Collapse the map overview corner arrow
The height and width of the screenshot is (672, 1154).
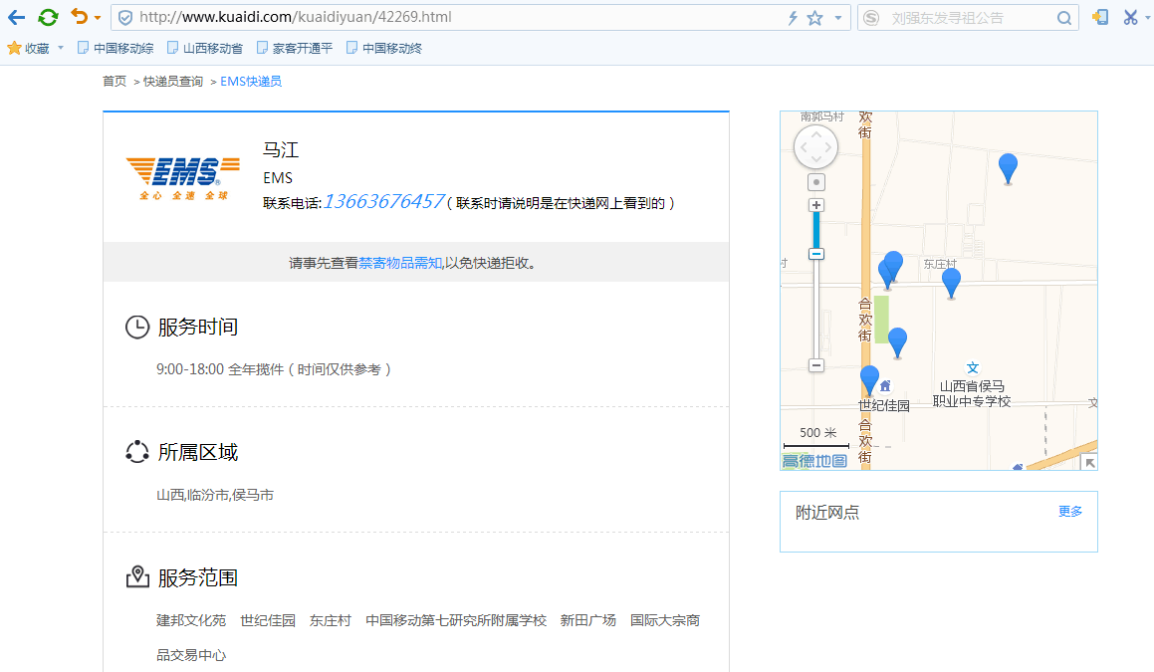[1089, 462]
